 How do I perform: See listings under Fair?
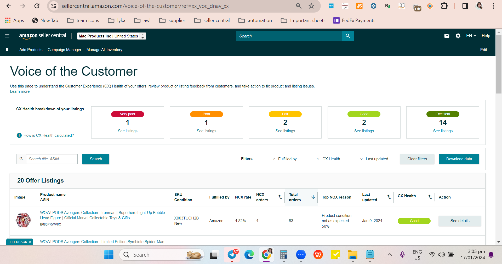coord(285,131)
